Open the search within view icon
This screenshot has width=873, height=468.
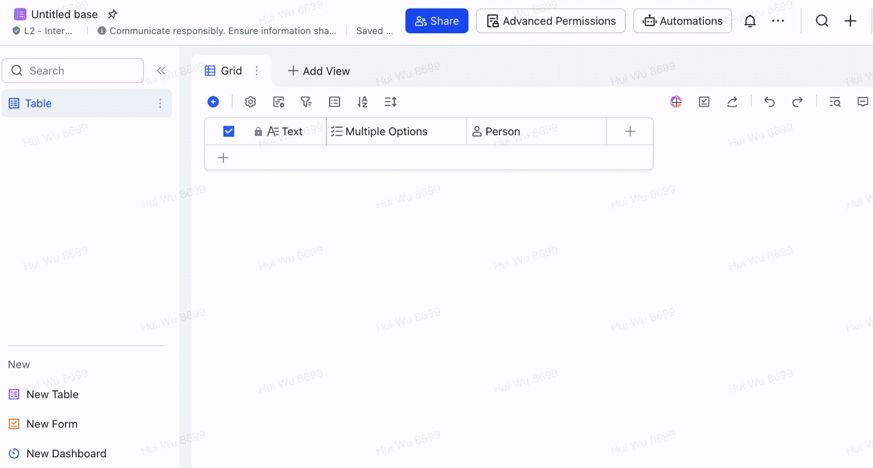point(835,102)
